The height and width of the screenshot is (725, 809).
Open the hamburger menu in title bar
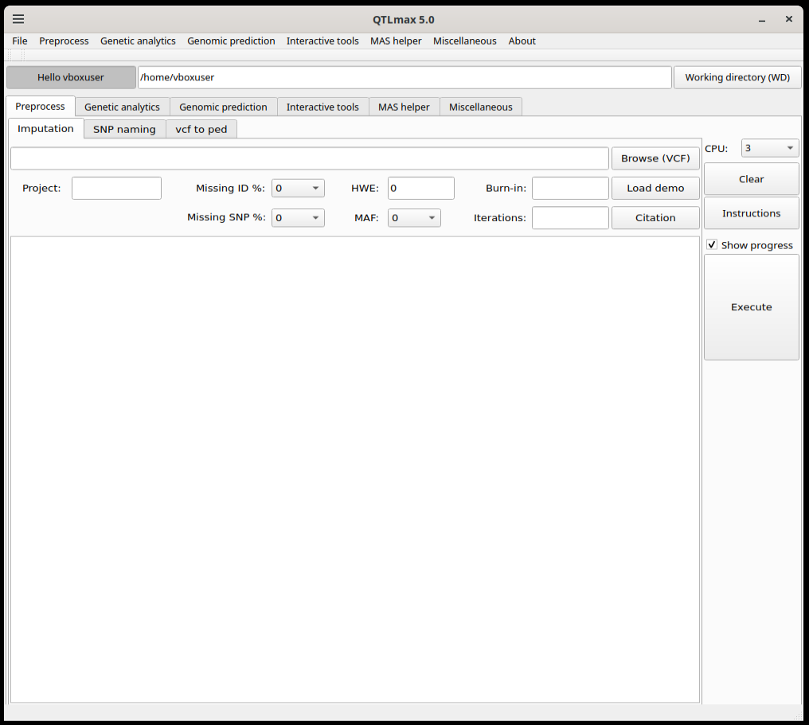coord(18,19)
